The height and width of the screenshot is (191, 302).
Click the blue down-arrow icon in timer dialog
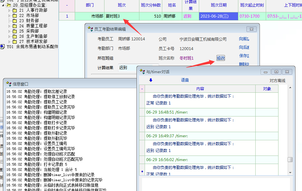tap(151, 80)
